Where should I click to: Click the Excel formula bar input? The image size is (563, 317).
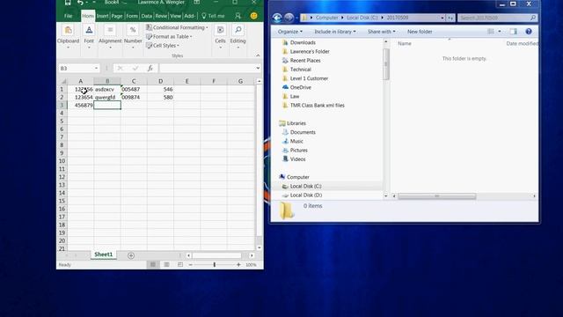click(x=208, y=69)
